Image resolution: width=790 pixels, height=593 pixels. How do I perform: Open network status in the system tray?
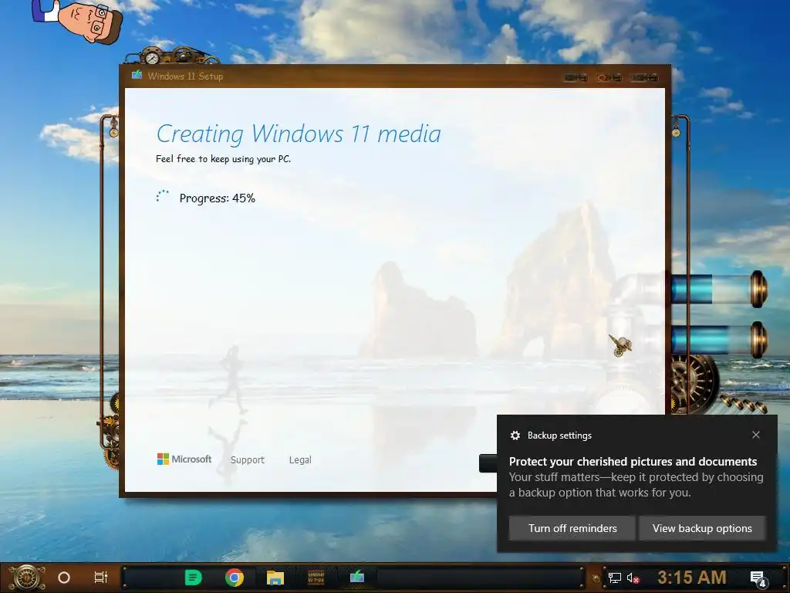pos(614,578)
